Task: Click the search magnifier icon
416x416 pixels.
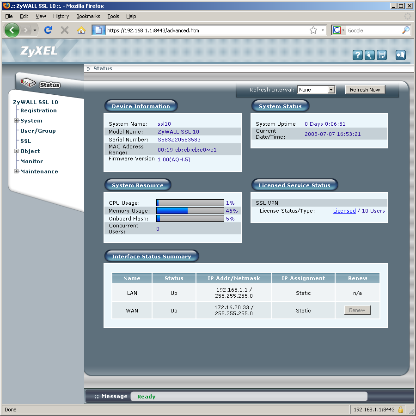Action: pos(406,30)
